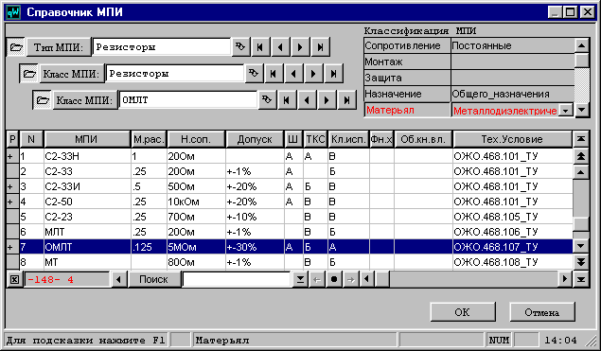Image resolution: width=601 pixels, height=351 pixels.
Task: Click the М.рас. column header
Action: 149,139
